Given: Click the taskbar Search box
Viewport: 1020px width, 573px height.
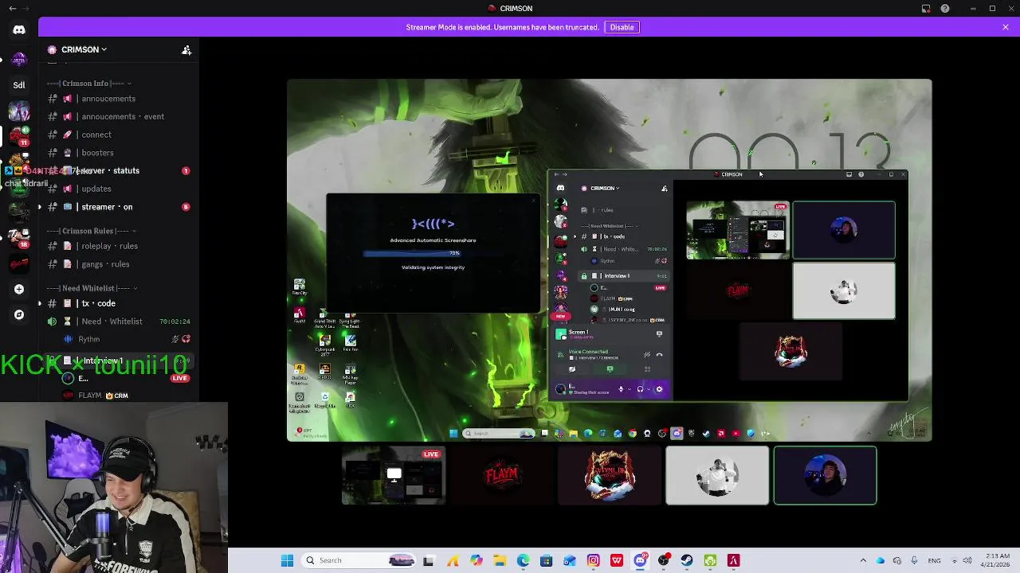Looking at the screenshot, I should click(x=359, y=560).
